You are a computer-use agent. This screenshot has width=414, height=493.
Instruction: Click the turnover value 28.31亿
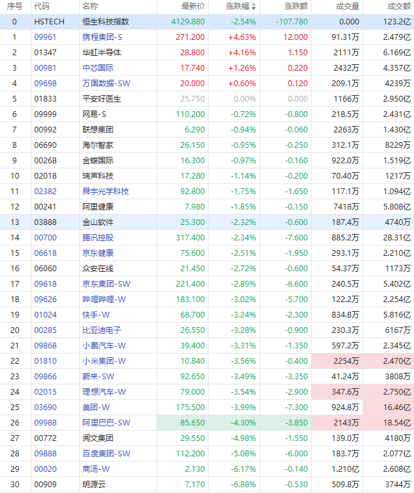point(397,237)
